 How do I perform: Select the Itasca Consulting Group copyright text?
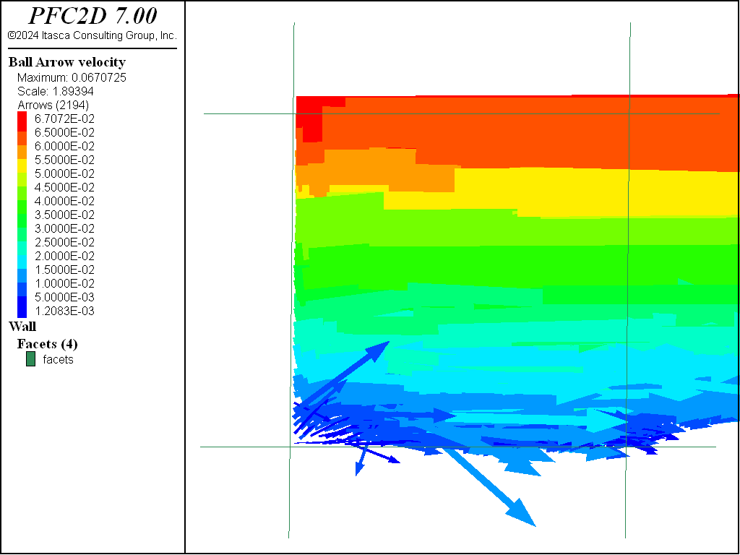click(92, 35)
